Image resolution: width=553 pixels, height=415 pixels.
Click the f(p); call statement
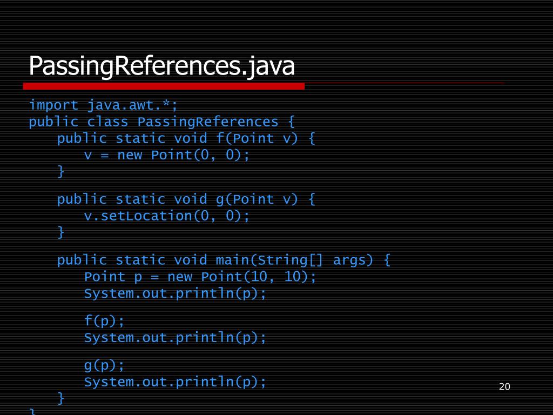pos(104,320)
